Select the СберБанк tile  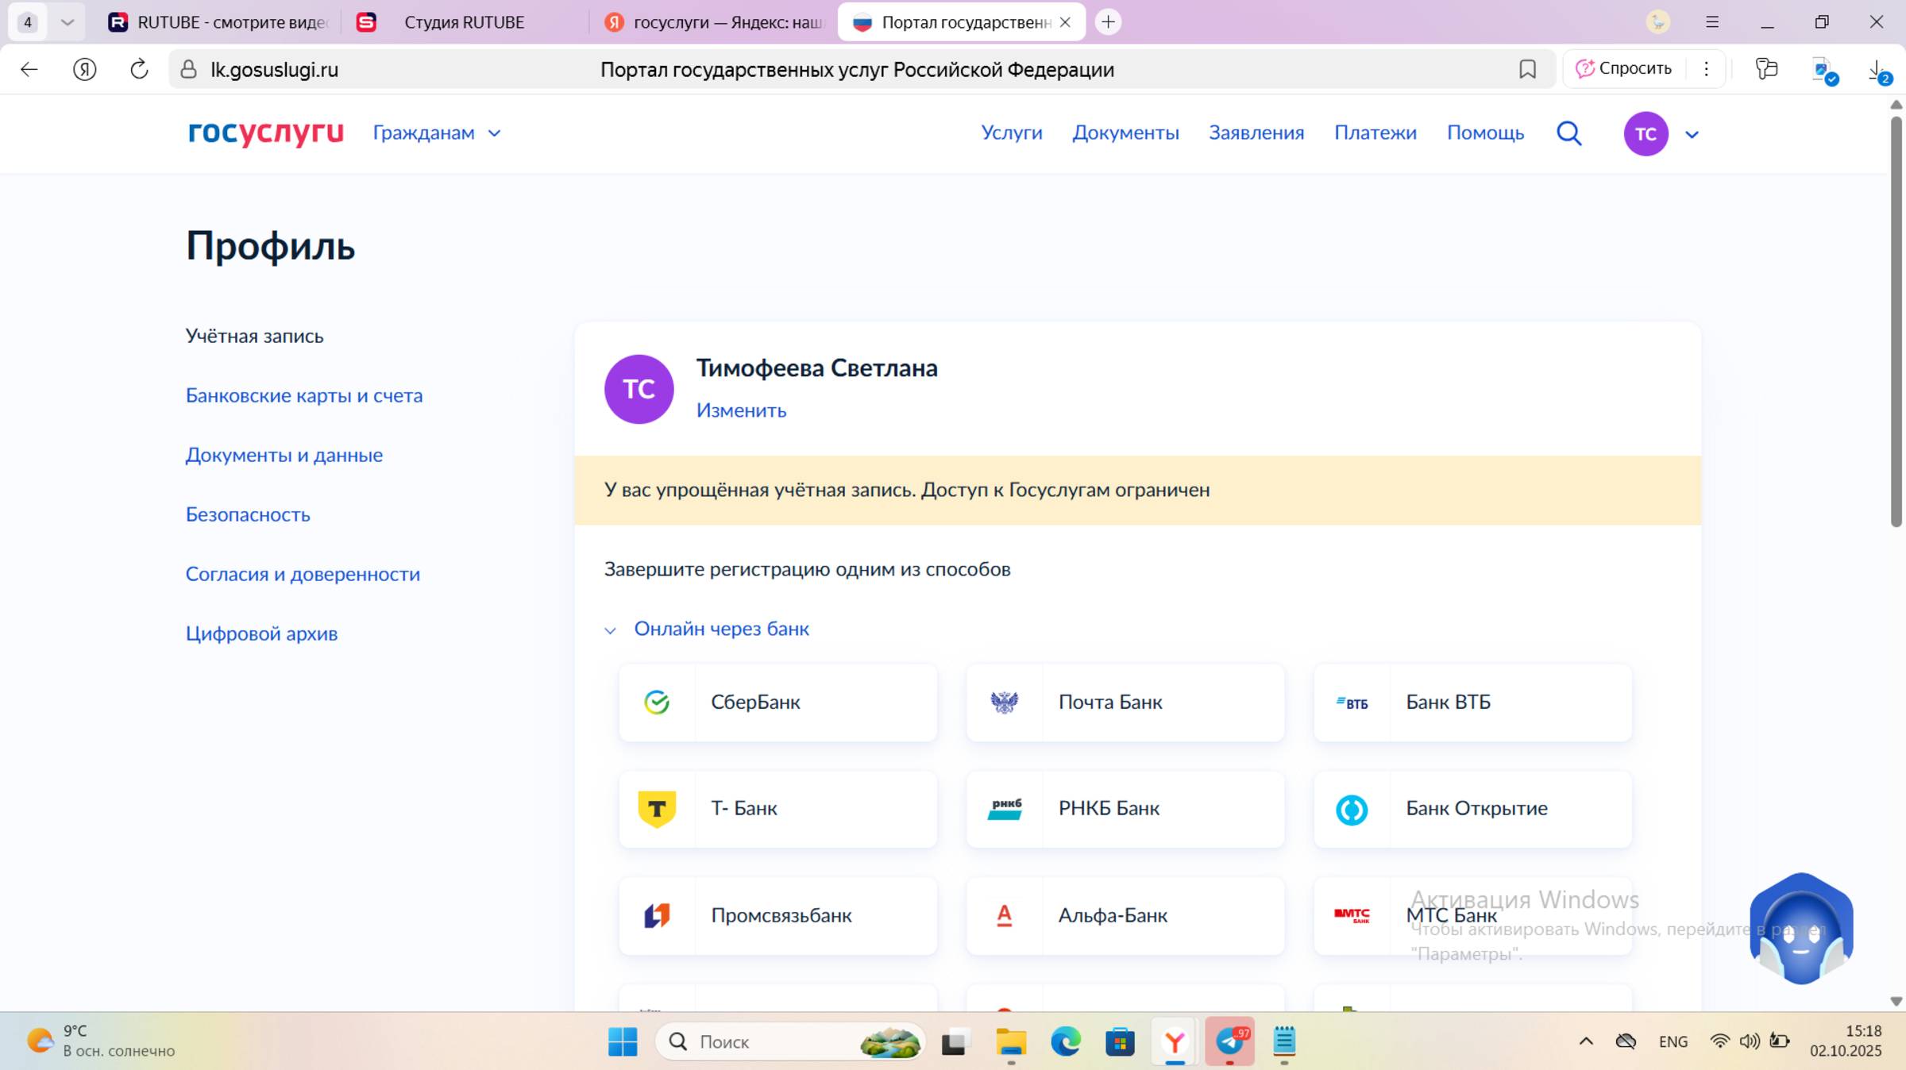coord(777,702)
